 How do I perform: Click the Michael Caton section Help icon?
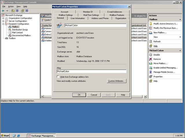click(x=151, y=81)
